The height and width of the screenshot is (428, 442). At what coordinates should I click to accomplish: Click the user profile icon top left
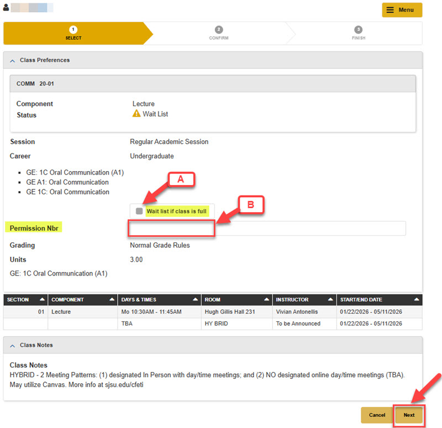click(x=6, y=7)
